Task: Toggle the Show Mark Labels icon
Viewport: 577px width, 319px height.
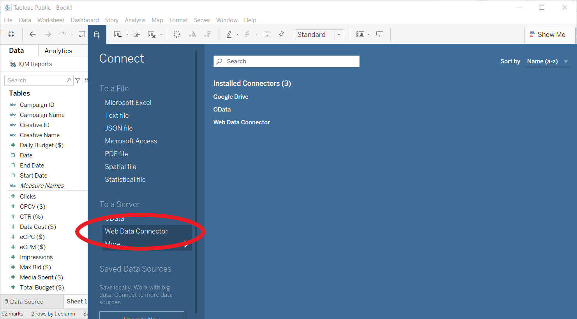Action: pyautogui.click(x=267, y=34)
